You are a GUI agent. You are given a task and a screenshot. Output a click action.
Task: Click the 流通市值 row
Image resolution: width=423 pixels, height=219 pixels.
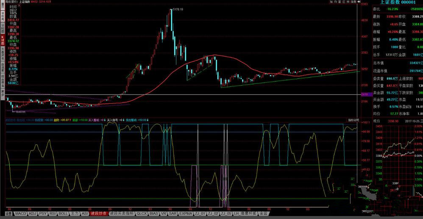pos(398,71)
